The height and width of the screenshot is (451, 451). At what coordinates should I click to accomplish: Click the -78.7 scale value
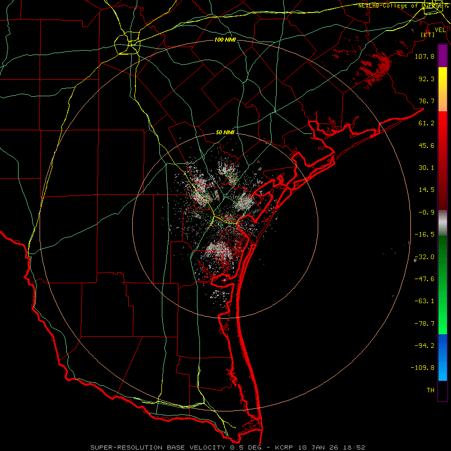[424, 324]
